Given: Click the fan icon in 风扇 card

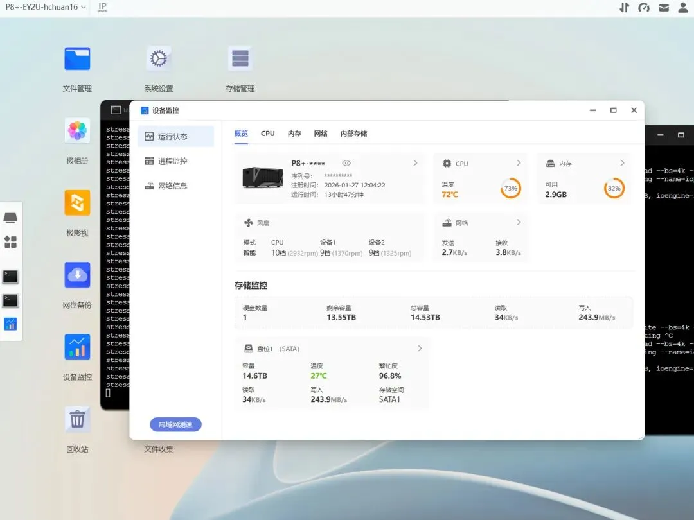Looking at the screenshot, I should click(x=248, y=222).
